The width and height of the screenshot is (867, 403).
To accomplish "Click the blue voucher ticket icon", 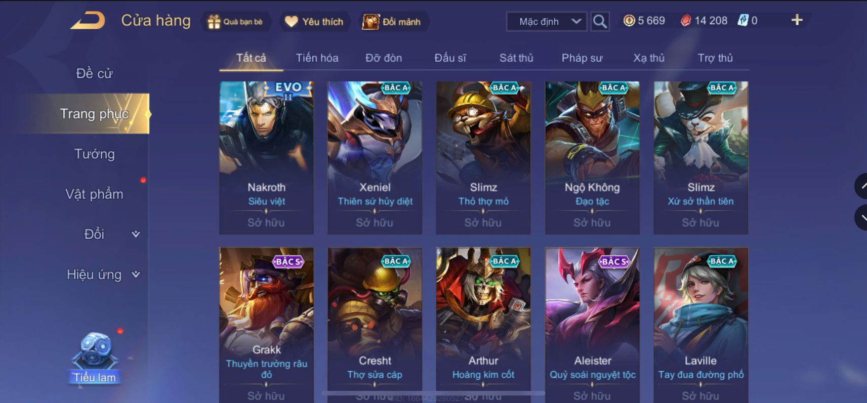I will click(x=742, y=20).
